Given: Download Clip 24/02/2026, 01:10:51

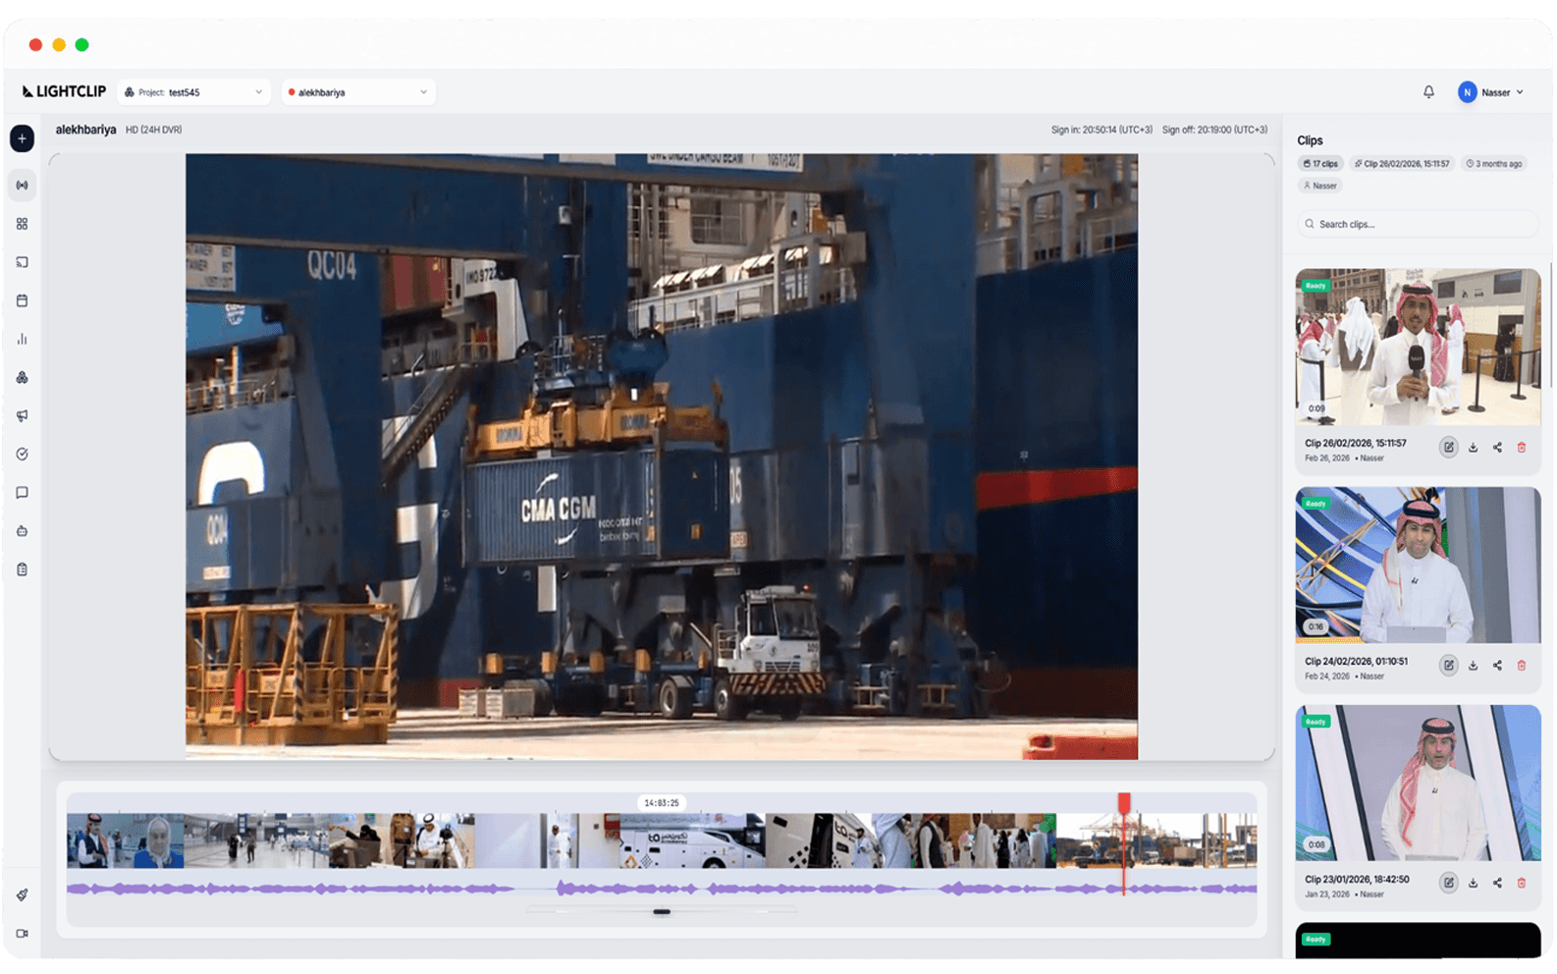Looking at the screenshot, I should pos(1473,666).
